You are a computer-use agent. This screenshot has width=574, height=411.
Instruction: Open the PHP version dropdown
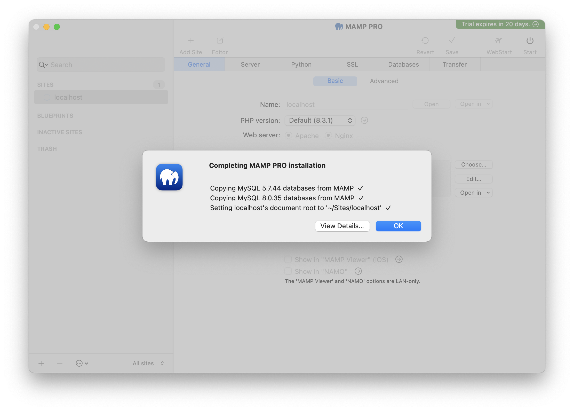320,120
